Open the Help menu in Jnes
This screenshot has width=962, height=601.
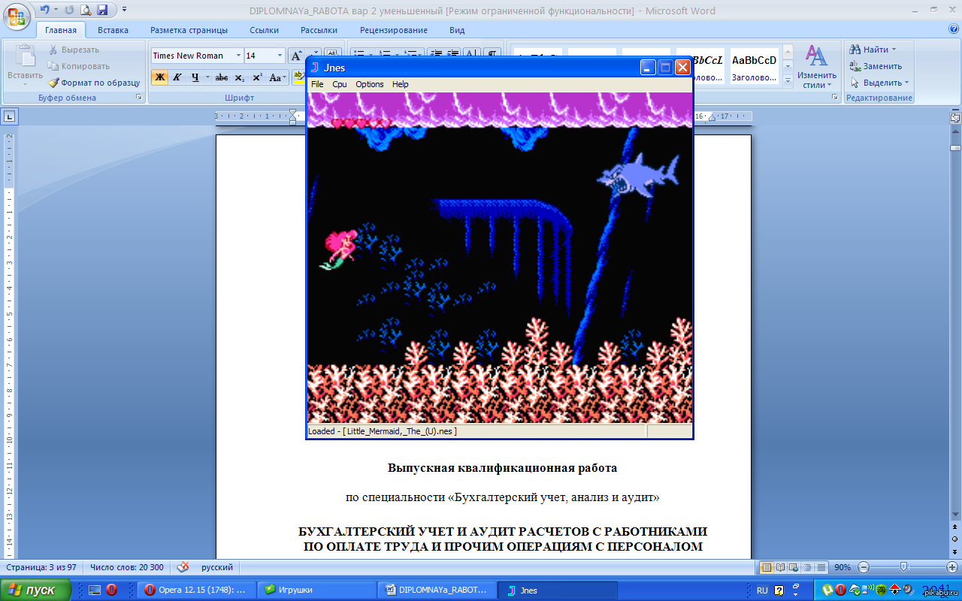(x=401, y=84)
